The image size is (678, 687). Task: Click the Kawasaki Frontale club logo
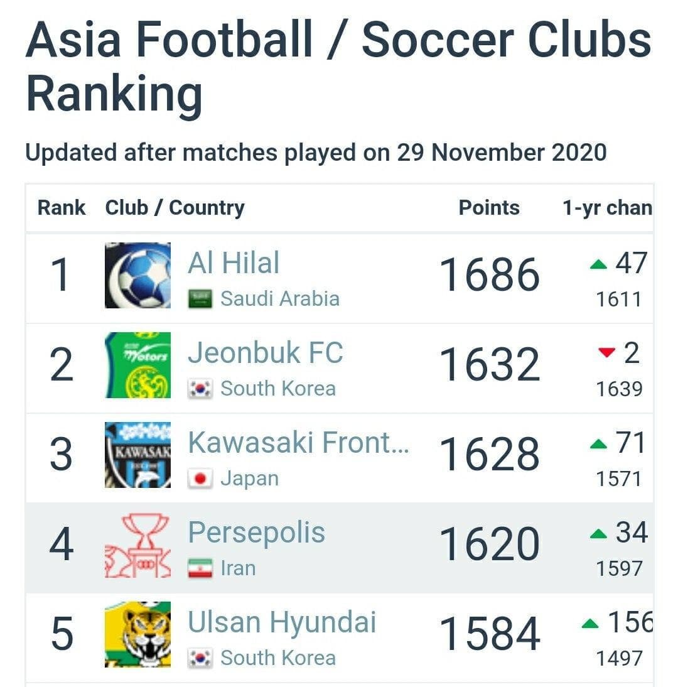tap(137, 455)
